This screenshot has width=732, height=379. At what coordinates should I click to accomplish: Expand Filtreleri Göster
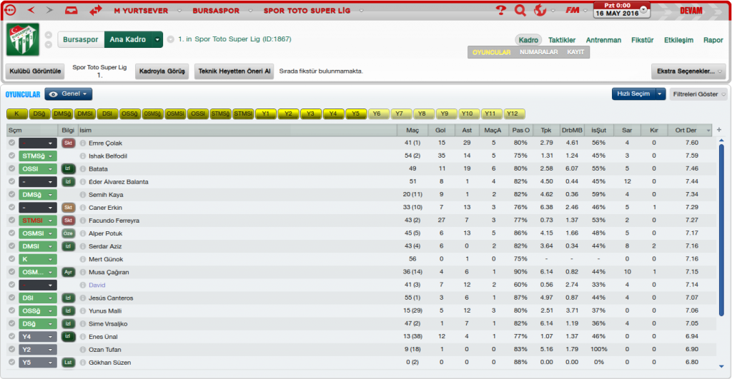point(698,94)
